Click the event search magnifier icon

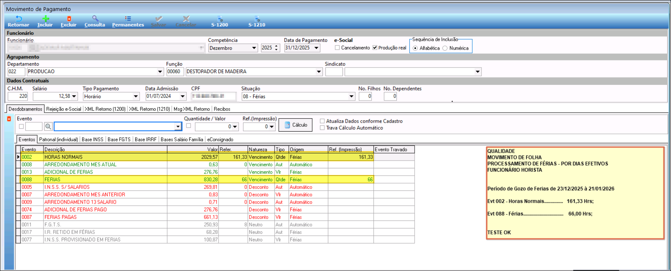[x=48, y=127]
